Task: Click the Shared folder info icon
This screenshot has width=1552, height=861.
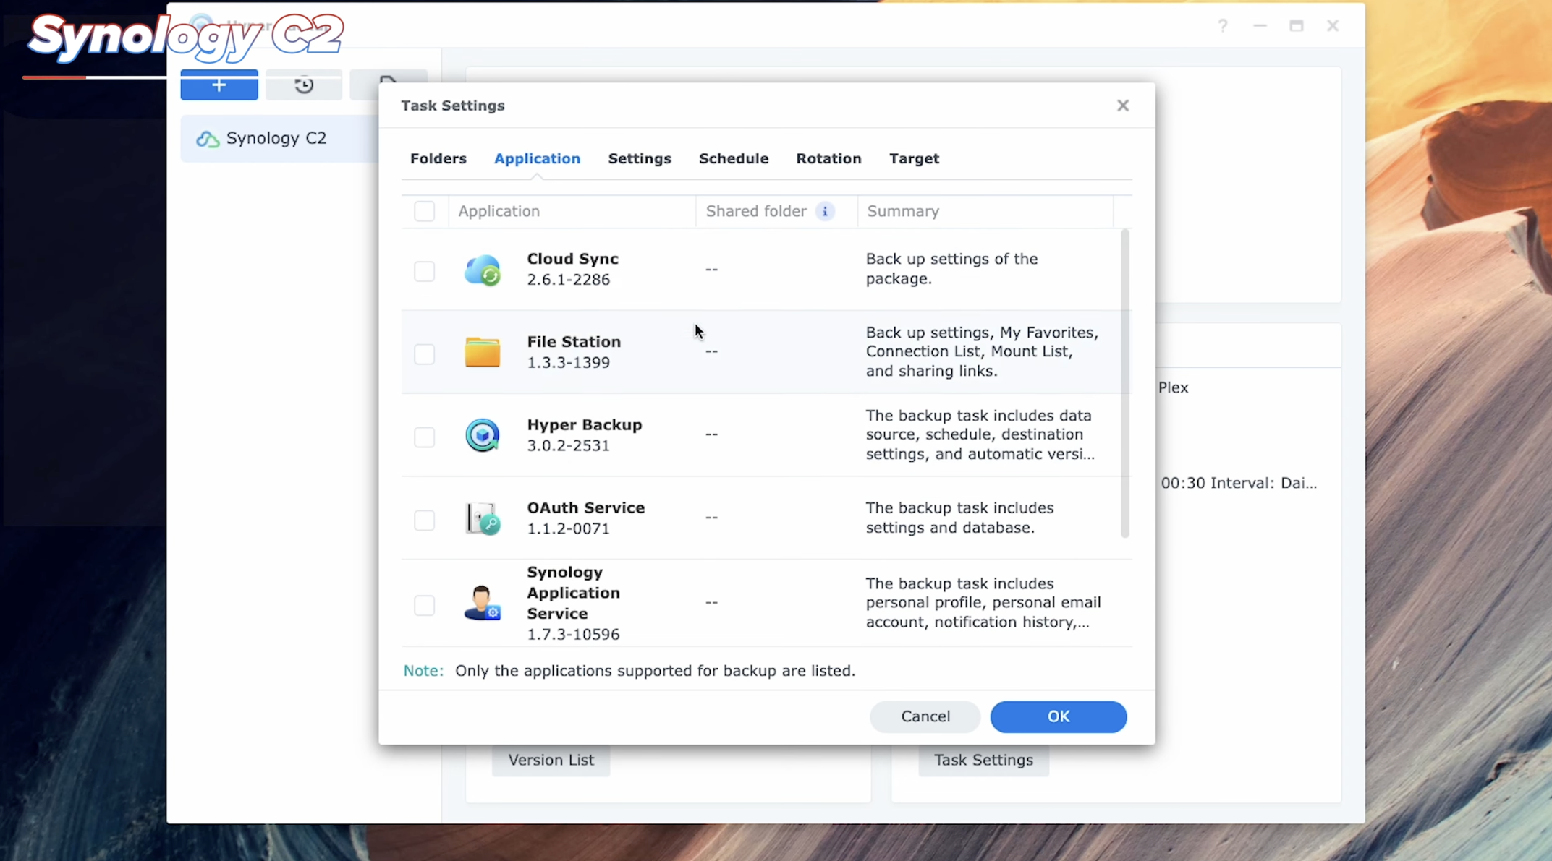Action: [x=824, y=211]
